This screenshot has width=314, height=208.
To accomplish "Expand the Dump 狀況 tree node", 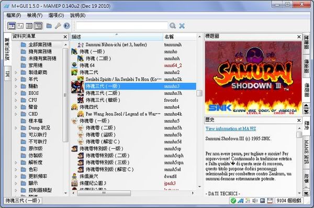I will (16, 128).
